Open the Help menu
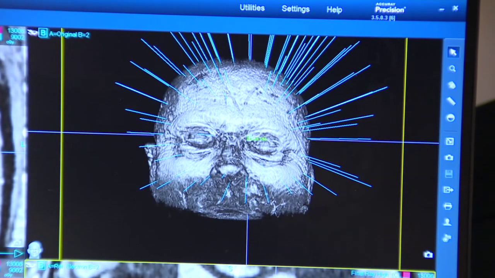This screenshot has height=278, width=495. point(334,10)
